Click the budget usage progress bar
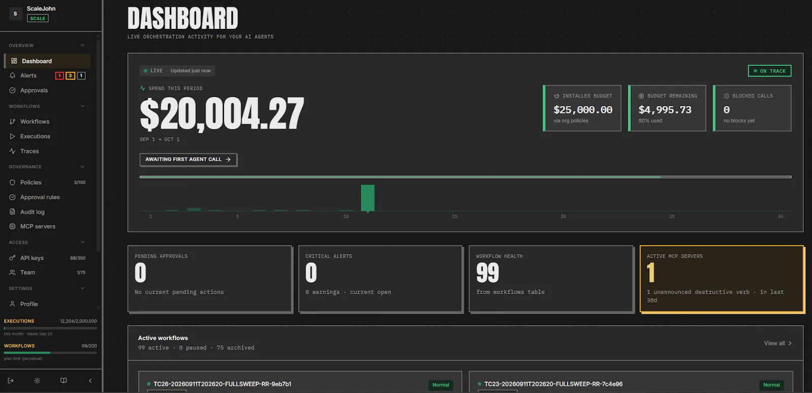This screenshot has width=812, height=393. tap(465, 177)
